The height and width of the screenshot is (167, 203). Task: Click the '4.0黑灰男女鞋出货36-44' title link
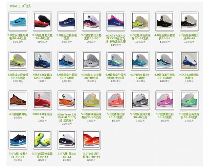tap(165, 37)
